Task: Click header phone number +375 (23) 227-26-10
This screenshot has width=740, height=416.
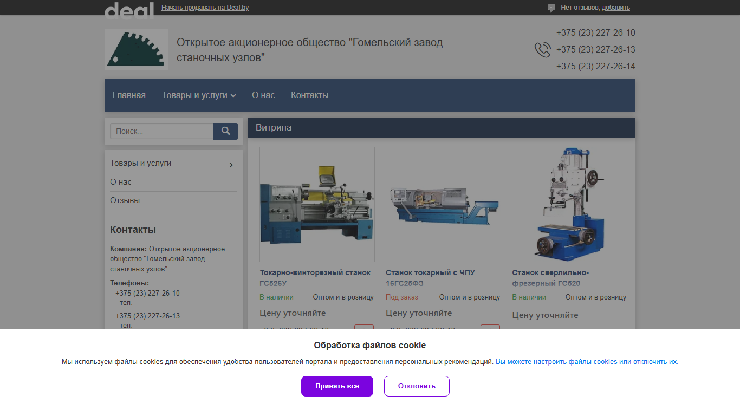Action: (595, 33)
